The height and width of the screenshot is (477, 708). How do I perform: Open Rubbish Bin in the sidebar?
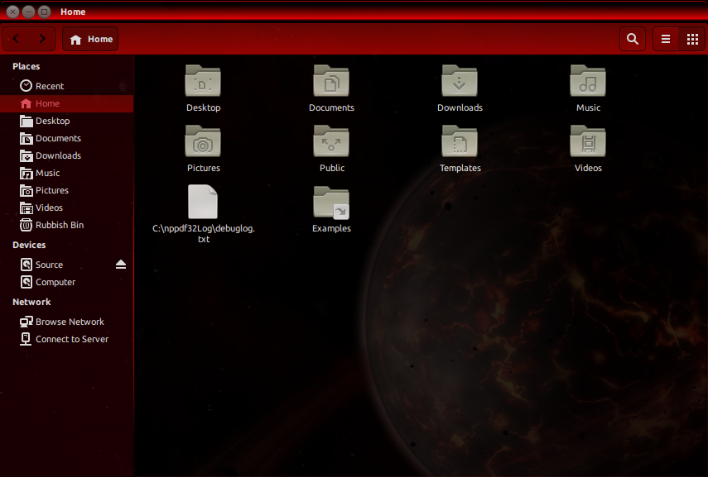(66, 225)
